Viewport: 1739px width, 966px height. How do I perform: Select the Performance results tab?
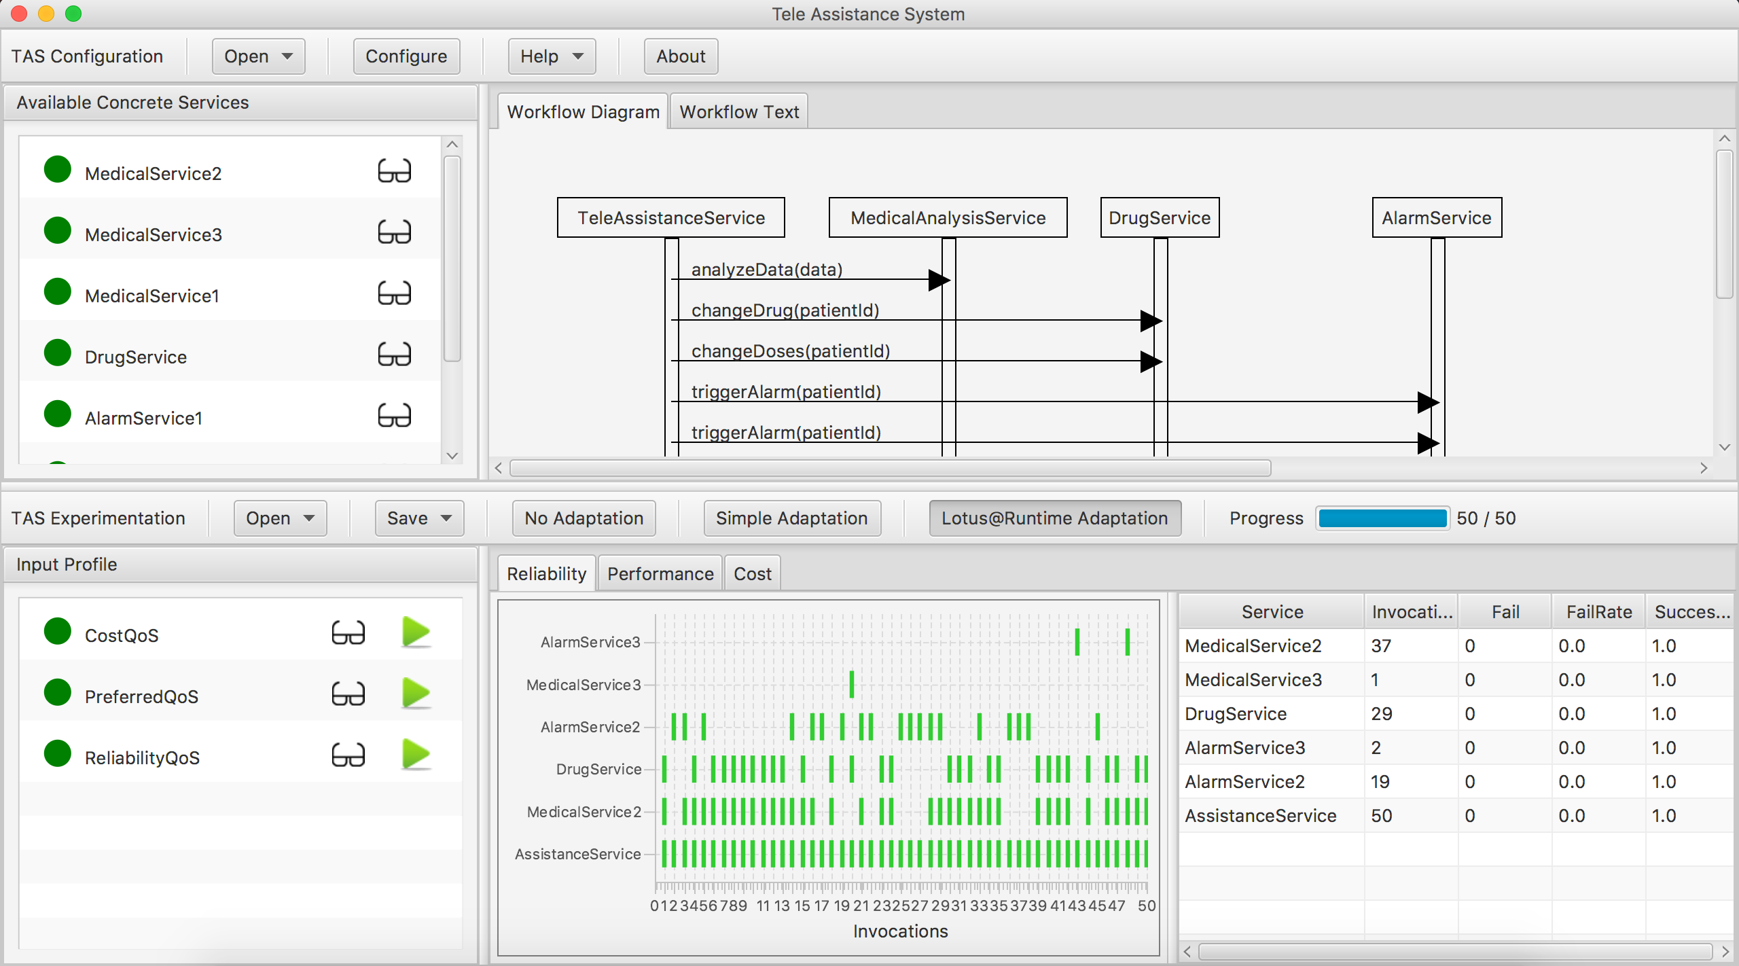click(x=660, y=574)
